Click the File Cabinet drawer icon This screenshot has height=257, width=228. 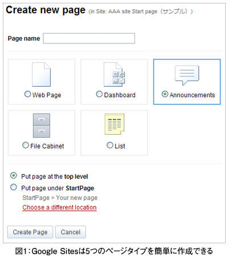click(x=42, y=126)
